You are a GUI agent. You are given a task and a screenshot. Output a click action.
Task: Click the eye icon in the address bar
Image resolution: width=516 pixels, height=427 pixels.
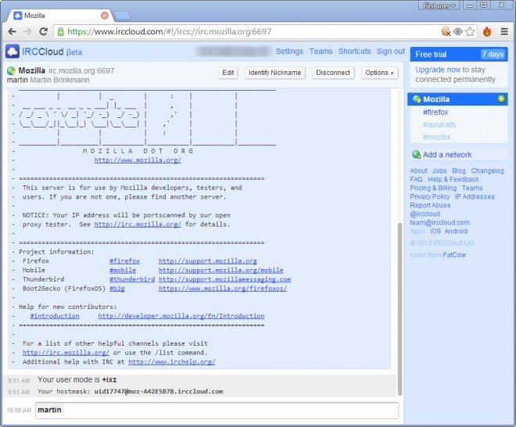[457, 32]
